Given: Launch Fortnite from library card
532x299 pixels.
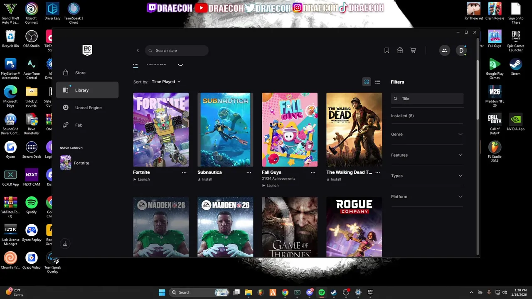Looking at the screenshot, I should pos(141,179).
